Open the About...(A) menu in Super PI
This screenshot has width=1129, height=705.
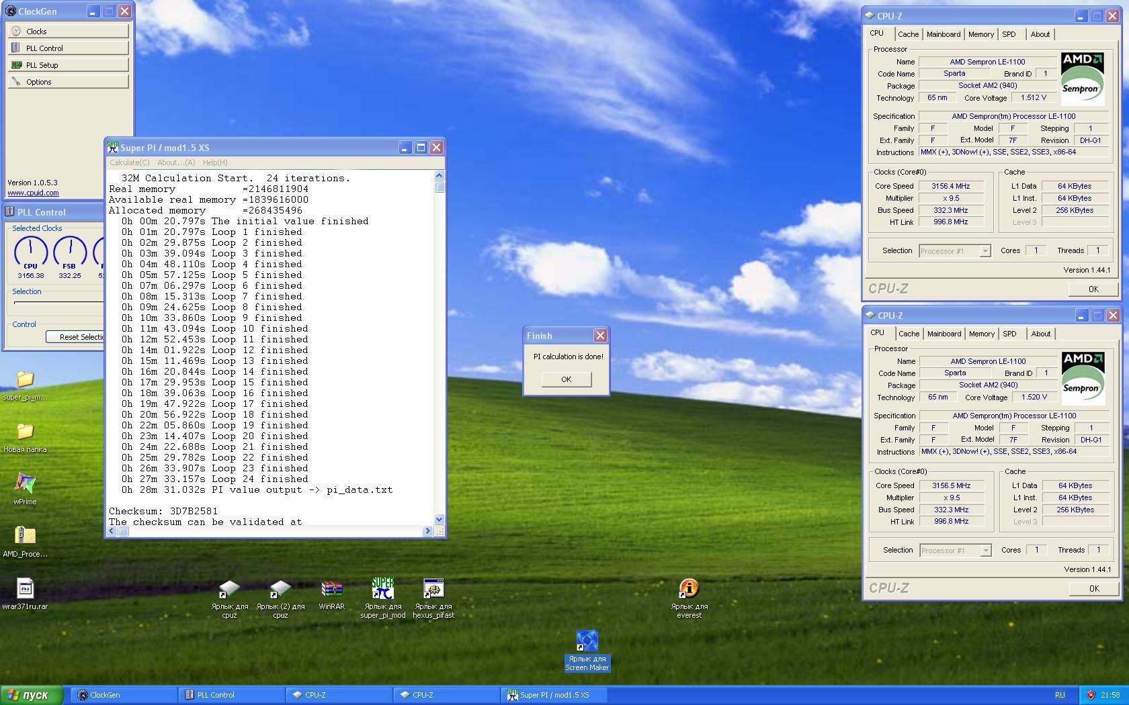[176, 162]
